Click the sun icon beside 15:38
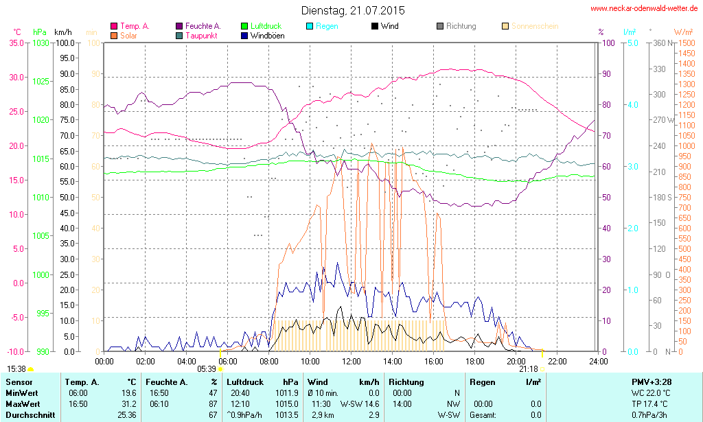Viewport: 703px width, 422px height. click(x=31, y=369)
